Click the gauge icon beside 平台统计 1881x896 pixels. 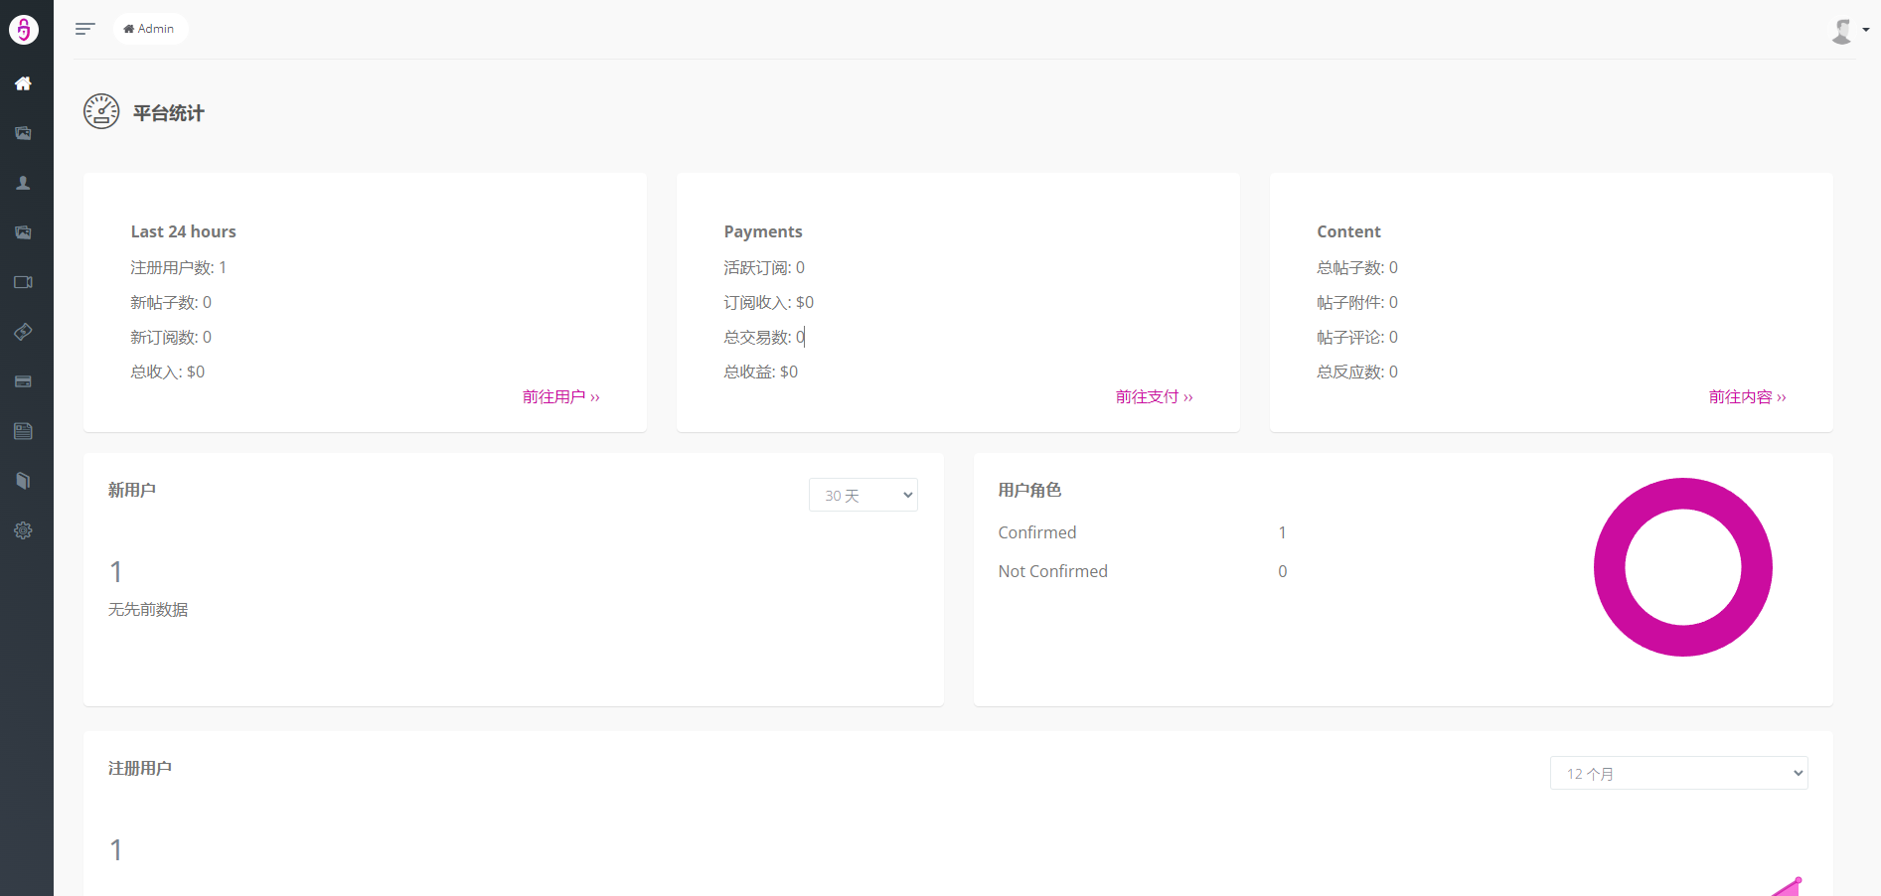pyautogui.click(x=101, y=112)
